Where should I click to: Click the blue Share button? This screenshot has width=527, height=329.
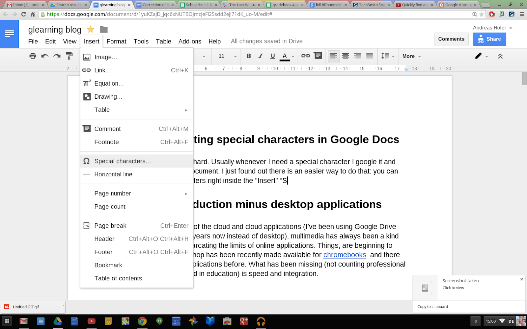click(x=489, y=39)
